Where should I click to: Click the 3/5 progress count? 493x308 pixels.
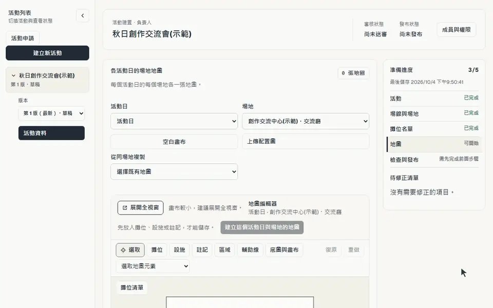[473, 70]
